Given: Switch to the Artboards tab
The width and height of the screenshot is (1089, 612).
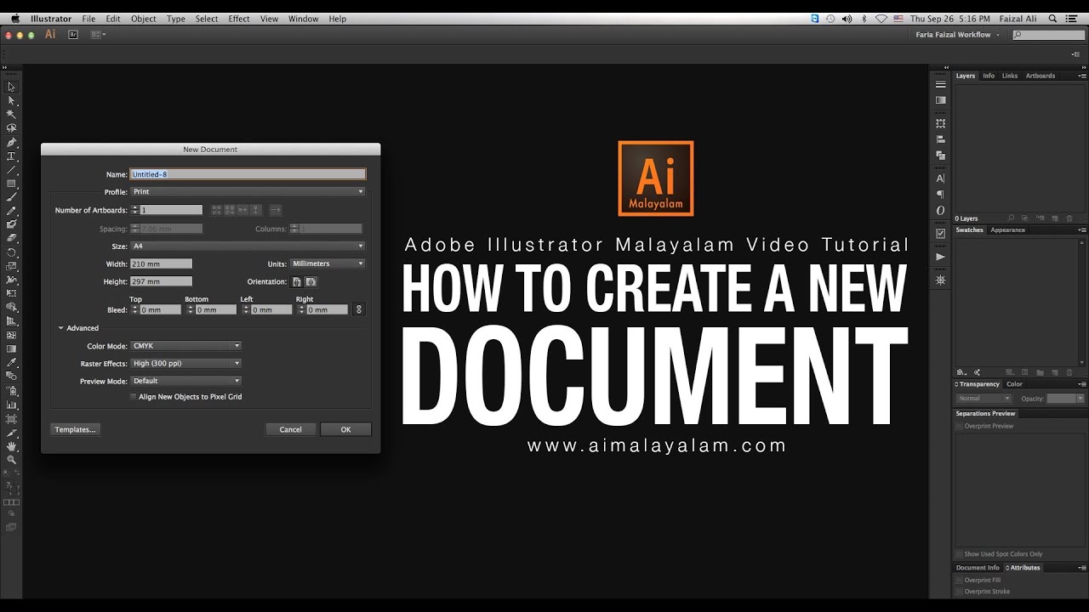Looking at the screenshot, I should (x=1040, y=76).
